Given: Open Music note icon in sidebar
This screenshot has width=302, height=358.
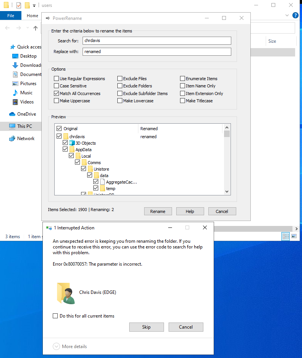Looking at the screenshot, I should 15,93.
